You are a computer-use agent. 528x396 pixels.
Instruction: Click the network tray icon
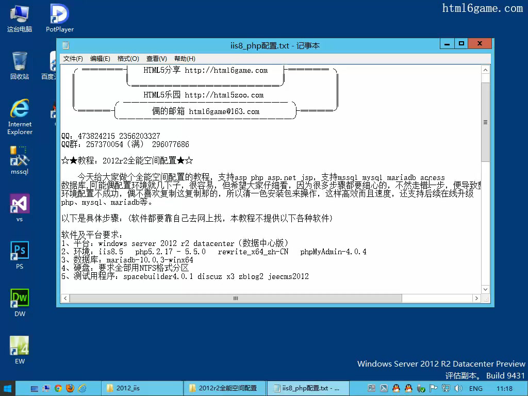446,388
